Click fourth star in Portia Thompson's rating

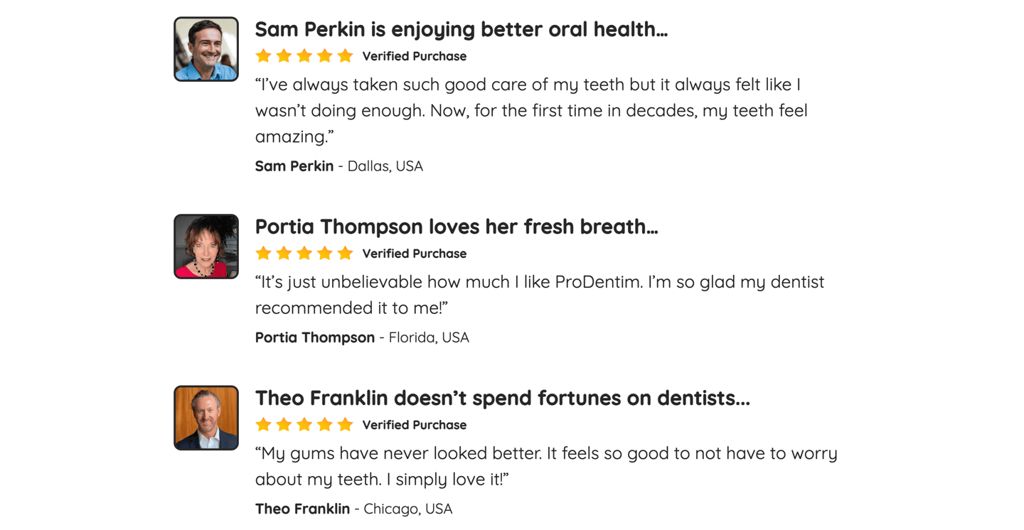pyautogui.click(x=325, y=253)
